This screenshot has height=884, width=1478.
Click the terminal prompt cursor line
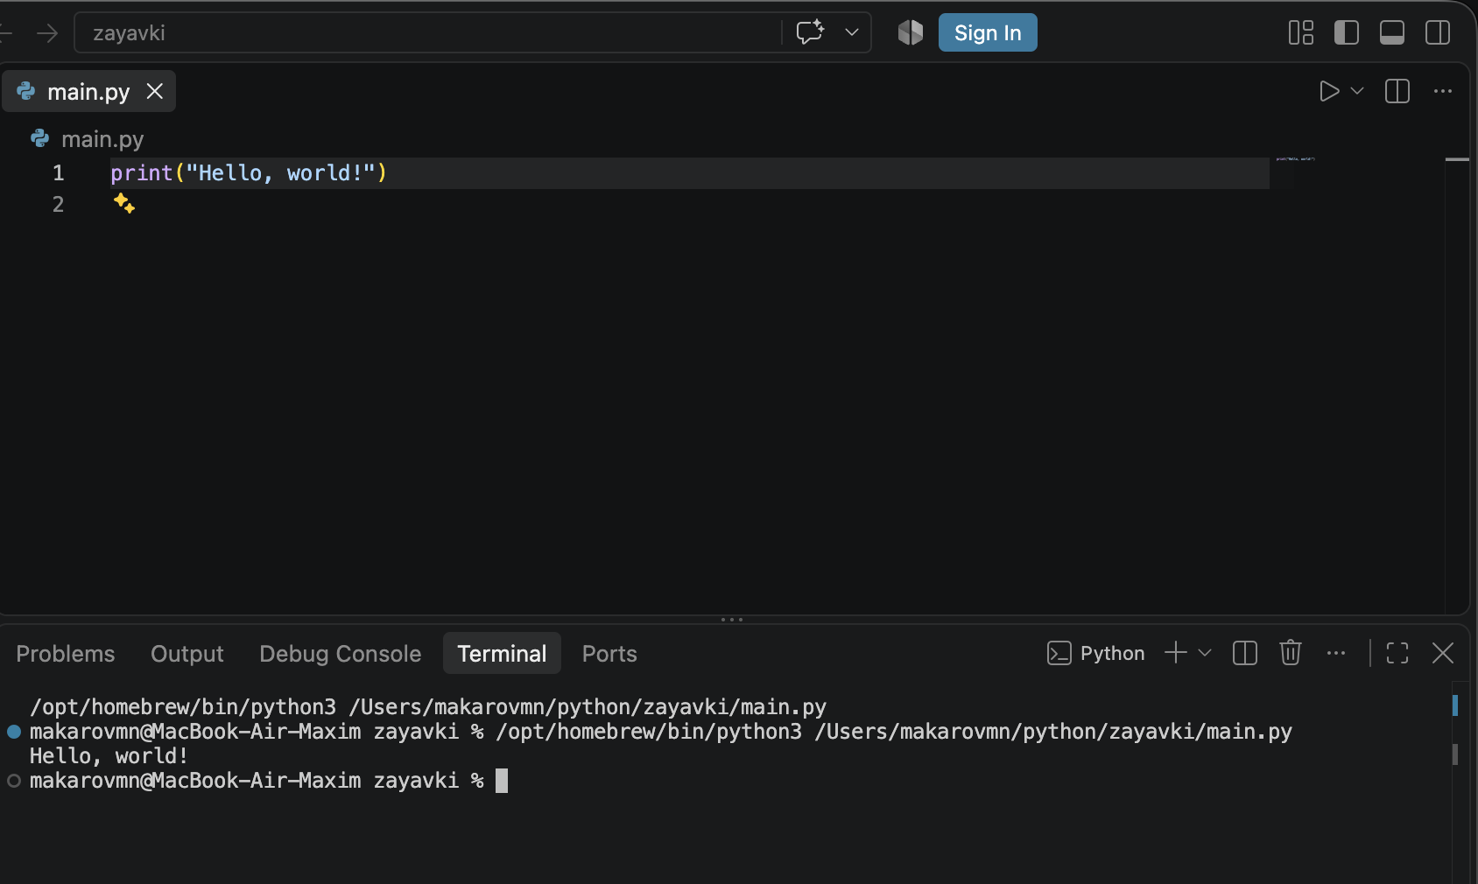click(x=268, y=781)
